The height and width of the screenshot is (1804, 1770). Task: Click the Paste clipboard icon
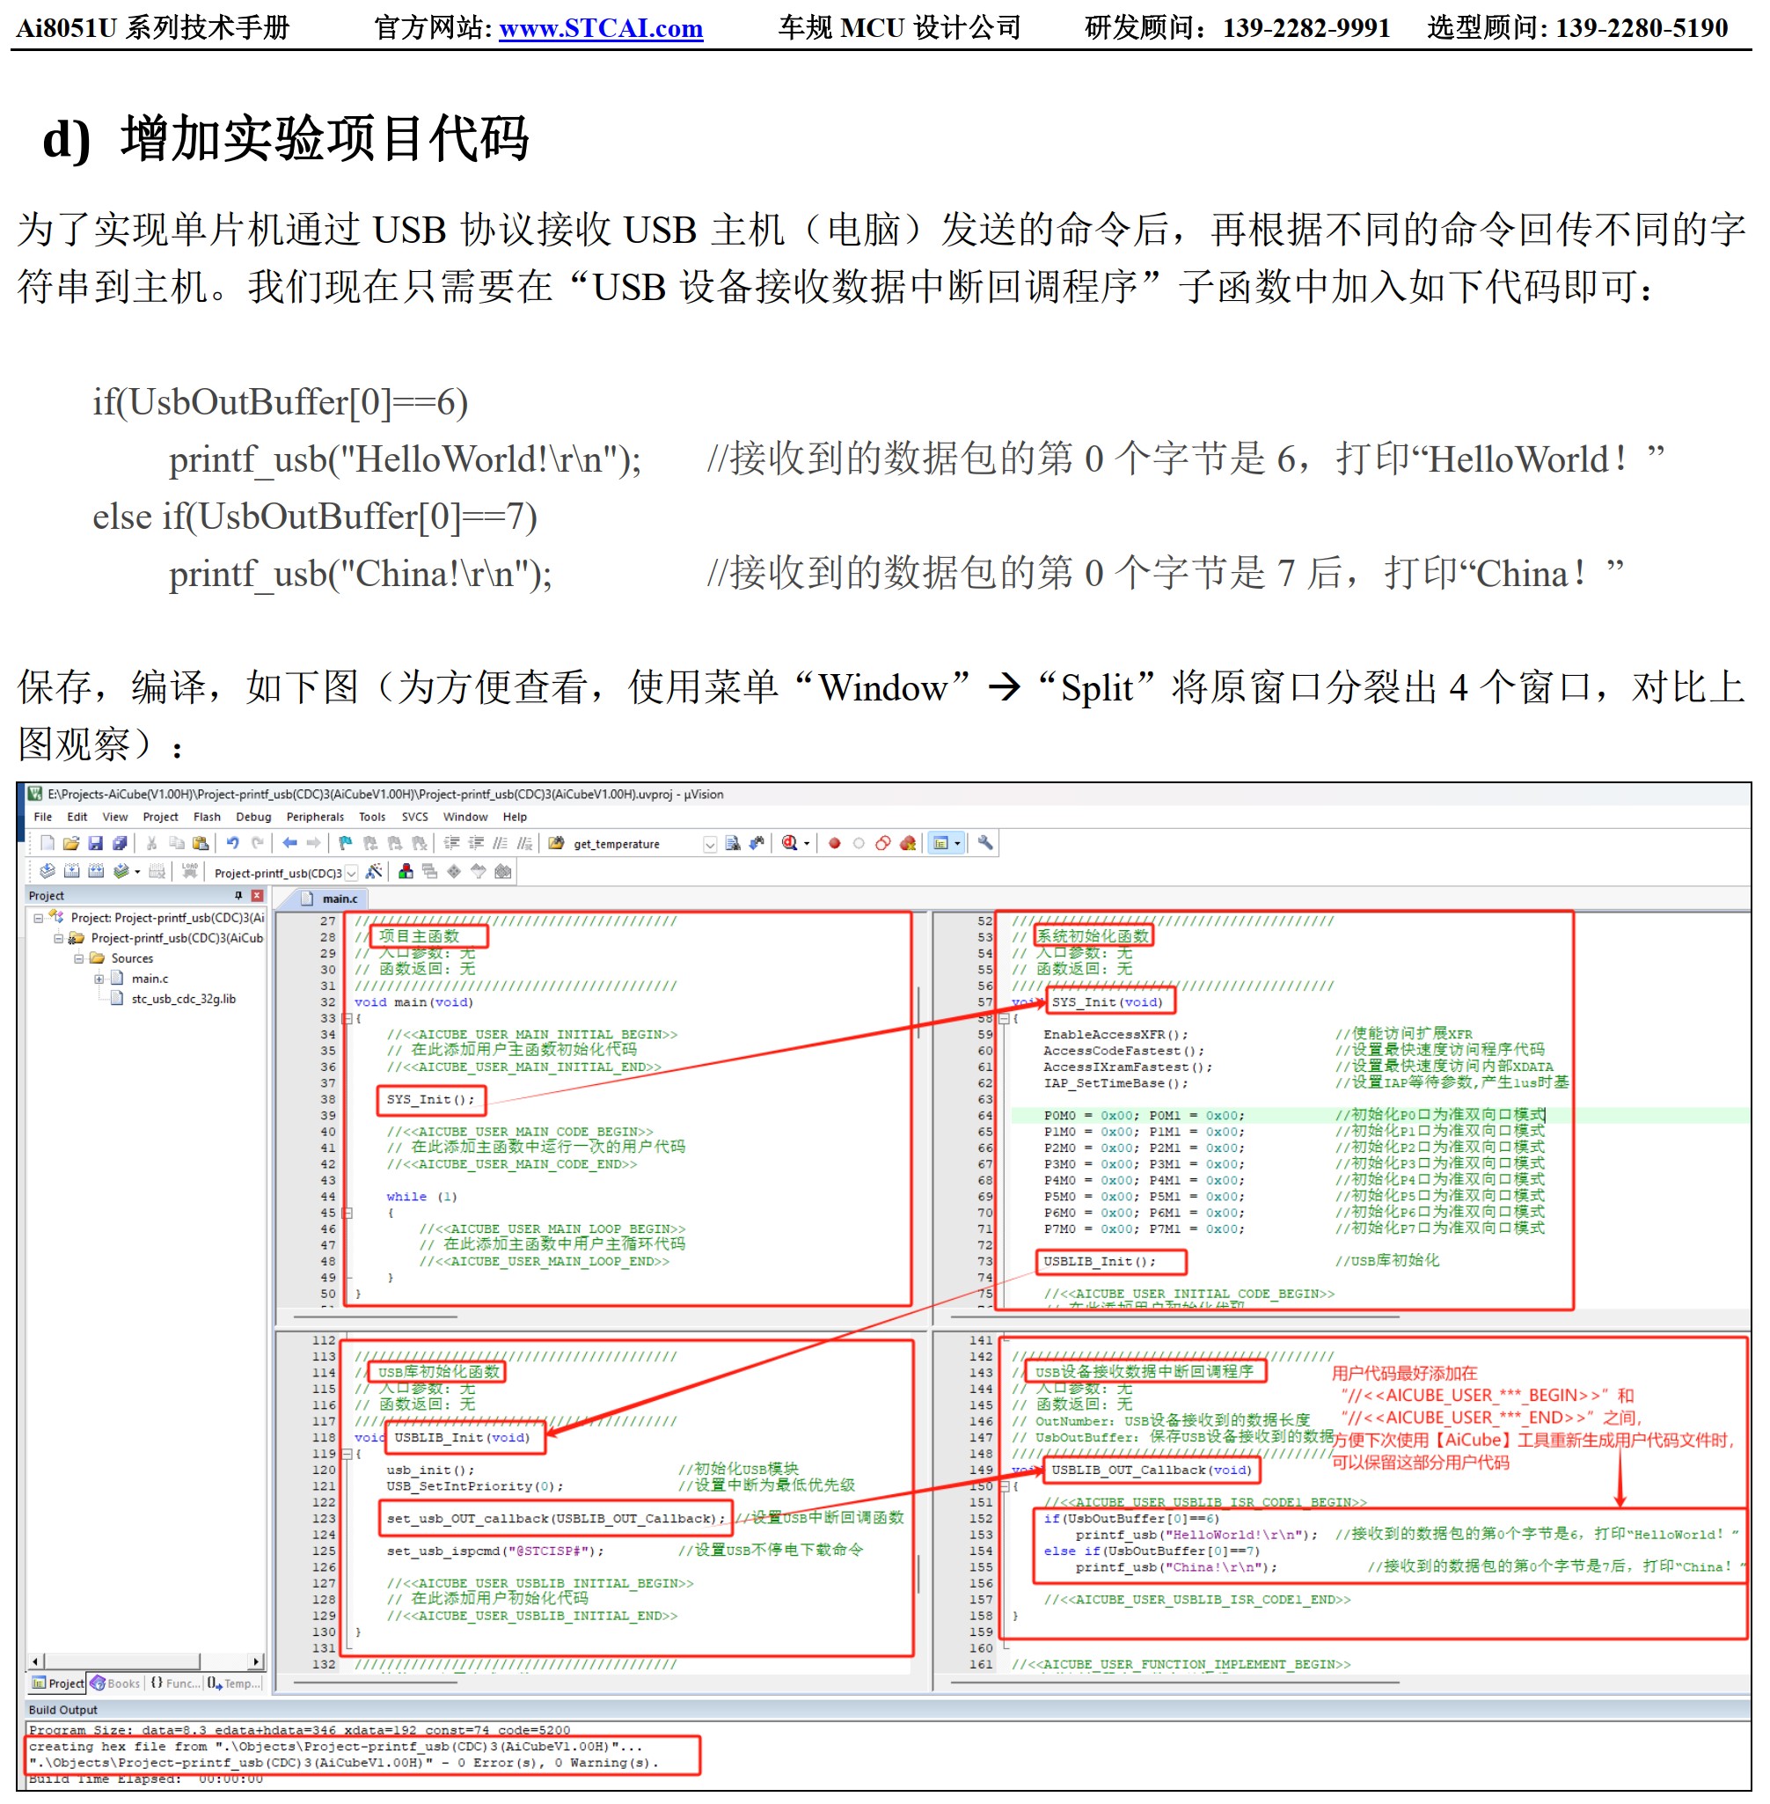tap(200, 843)
